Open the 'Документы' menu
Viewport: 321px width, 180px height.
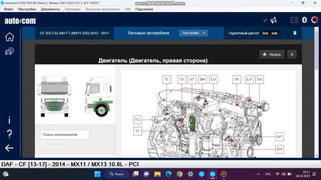[x=50, y=9]
